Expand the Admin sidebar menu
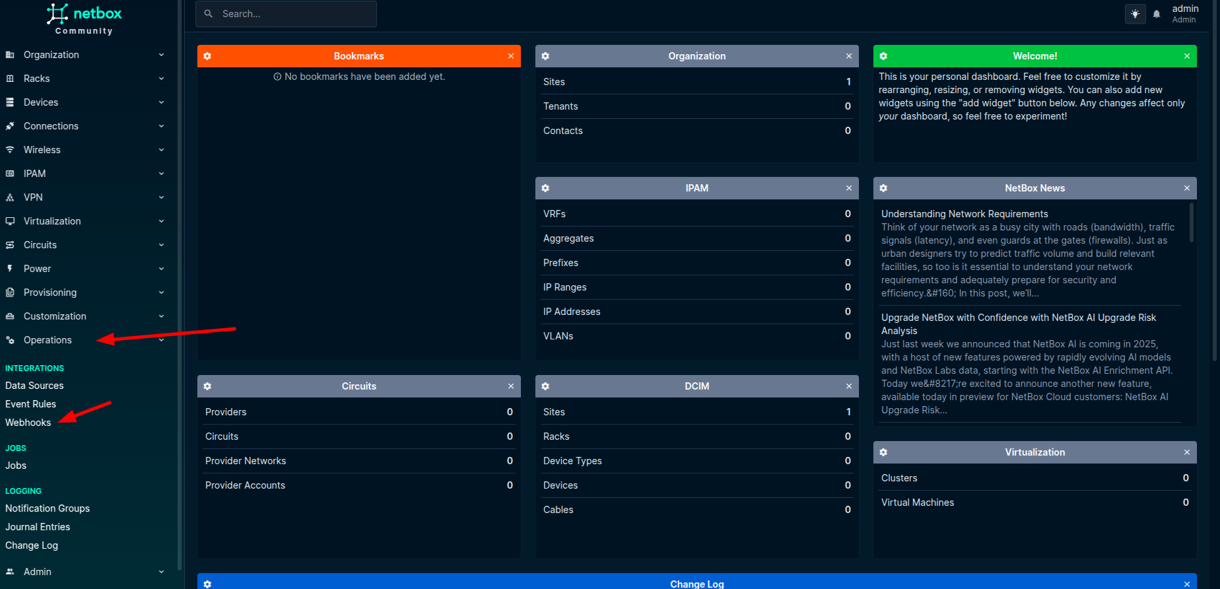The width and height of the screenshot is (1220, 589). point(85,572)
